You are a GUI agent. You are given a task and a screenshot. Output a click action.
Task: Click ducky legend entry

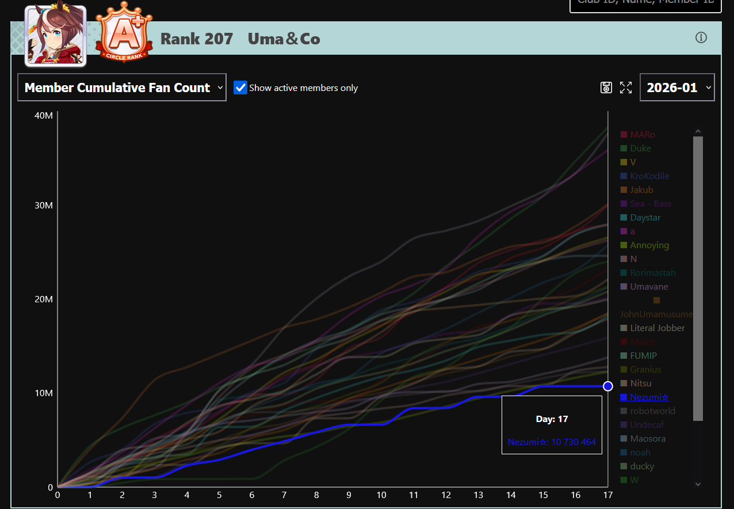[x=637, y=466]
